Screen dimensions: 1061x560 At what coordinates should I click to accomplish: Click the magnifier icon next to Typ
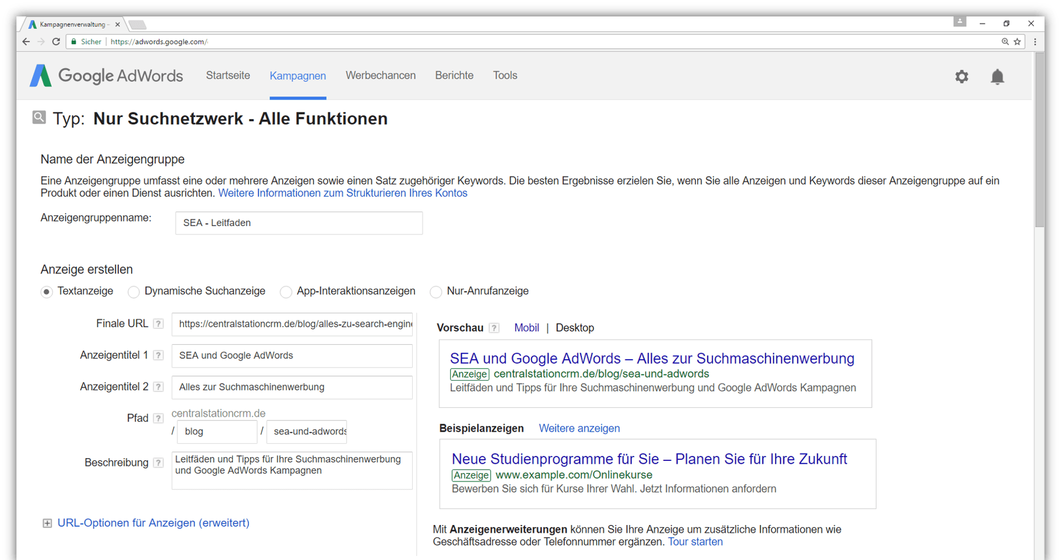point(39,117)
